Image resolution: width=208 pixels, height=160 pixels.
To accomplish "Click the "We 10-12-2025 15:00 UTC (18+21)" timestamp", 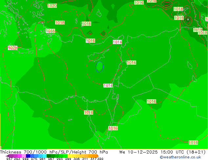I will [x=162, y=152].
